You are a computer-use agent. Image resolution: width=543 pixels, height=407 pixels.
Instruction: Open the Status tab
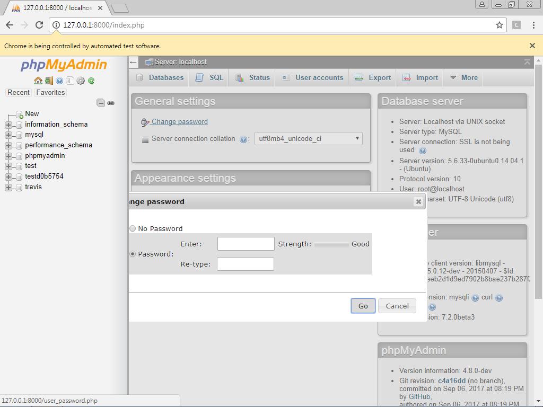(252, 78)
